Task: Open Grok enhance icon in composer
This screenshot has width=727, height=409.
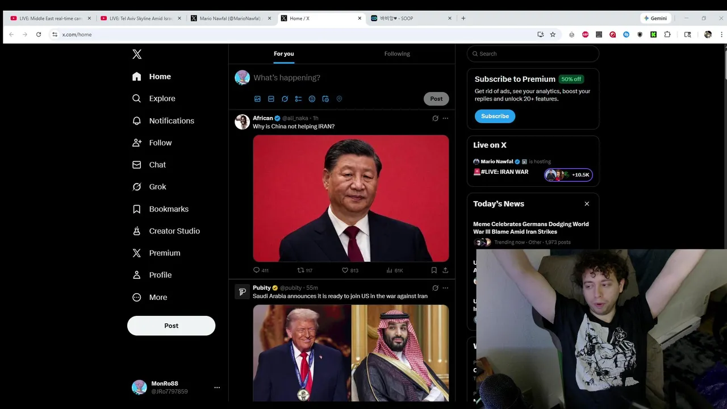Action: [x=285, y=99]
